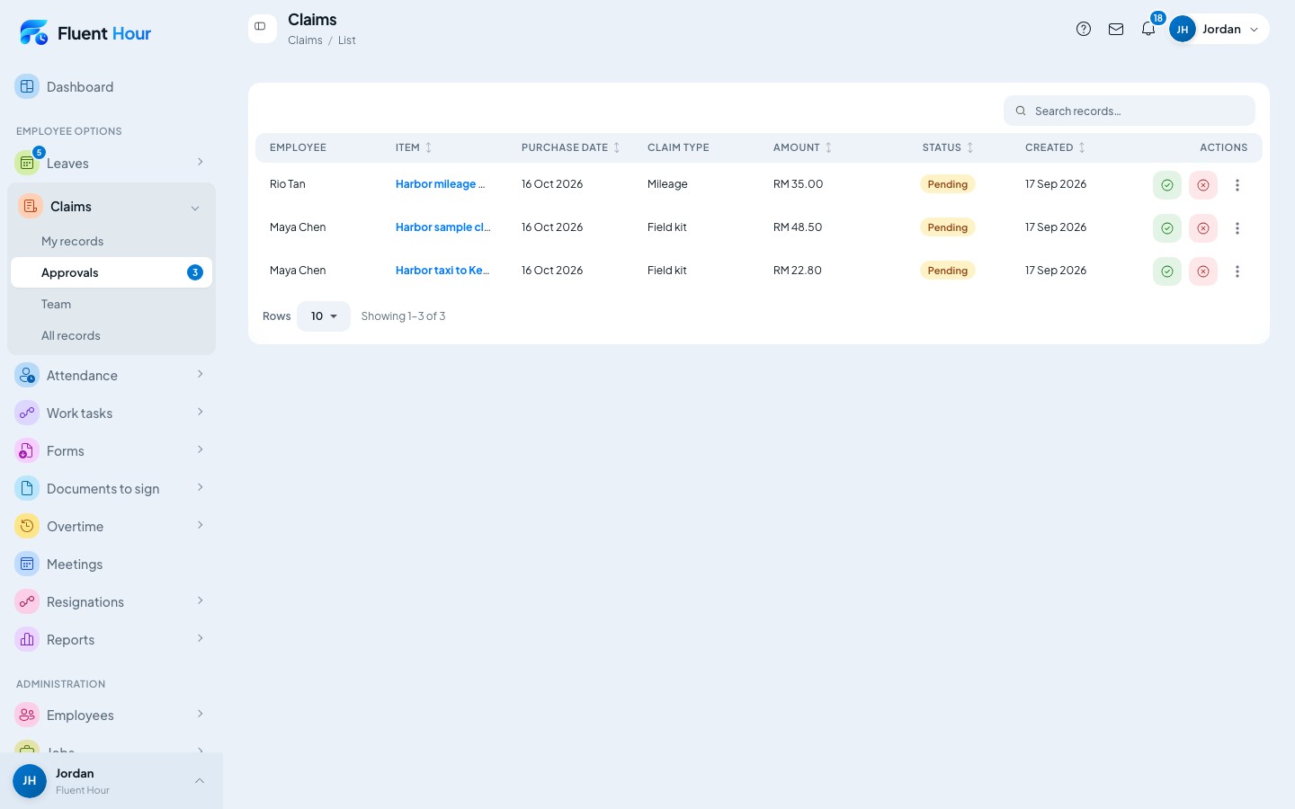Approve the Harbor taxi claim
Image resolution: width=1295 pixels, height=809 pixels.
point(1166,271)
